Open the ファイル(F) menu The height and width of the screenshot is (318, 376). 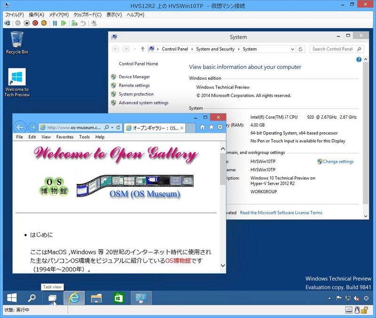15,15
